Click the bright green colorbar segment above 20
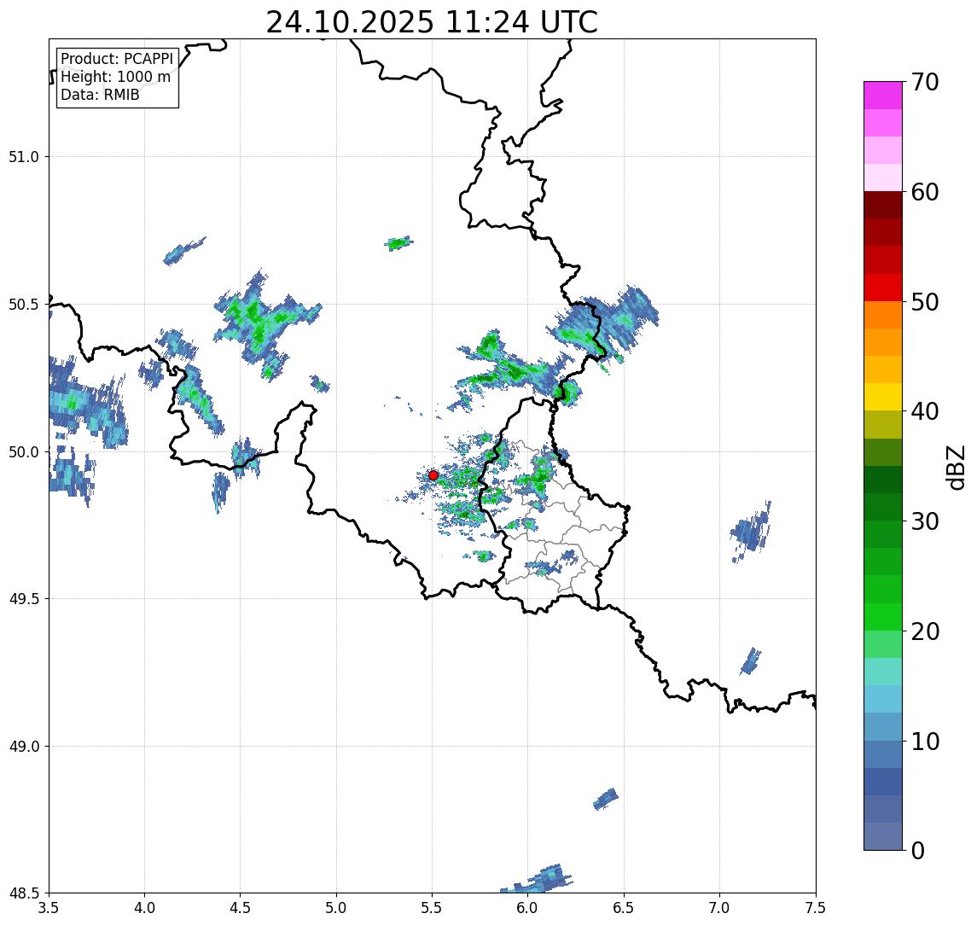977x925 pixels. point(883,616)
